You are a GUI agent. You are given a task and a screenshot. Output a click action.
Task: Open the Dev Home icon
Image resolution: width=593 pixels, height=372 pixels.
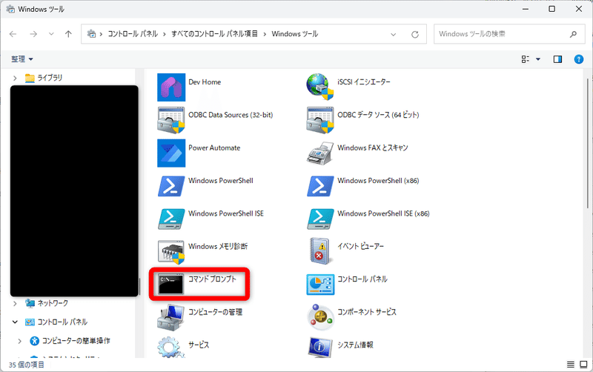[x=171, y=87]
